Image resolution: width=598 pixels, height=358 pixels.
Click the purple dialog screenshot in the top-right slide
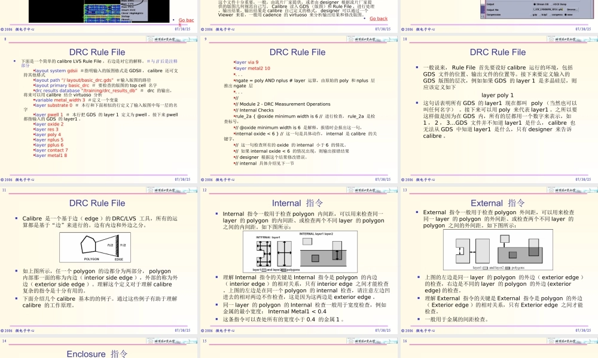[x=536, y=9]
